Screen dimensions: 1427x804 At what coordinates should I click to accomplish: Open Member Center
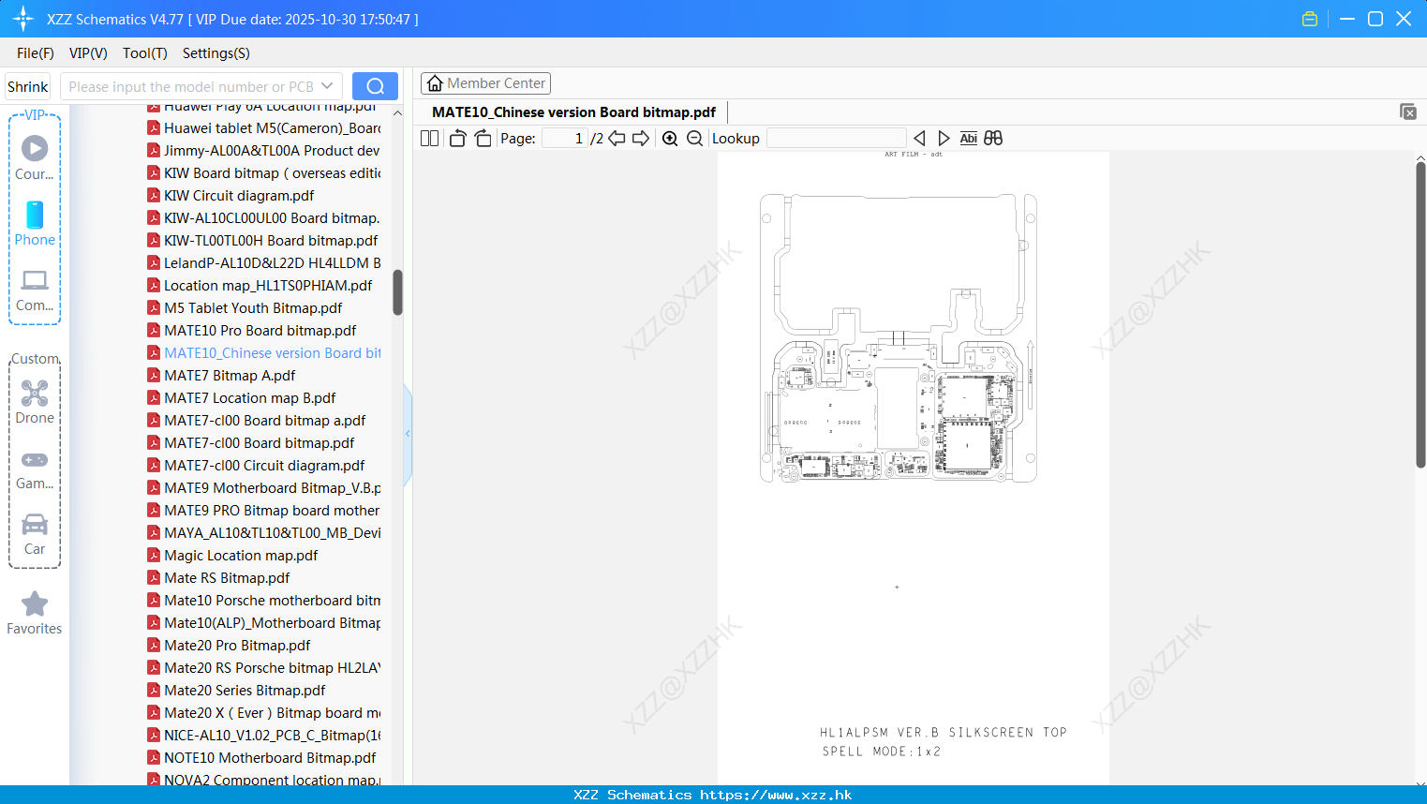pyautogui.click(x=485, y=83)
